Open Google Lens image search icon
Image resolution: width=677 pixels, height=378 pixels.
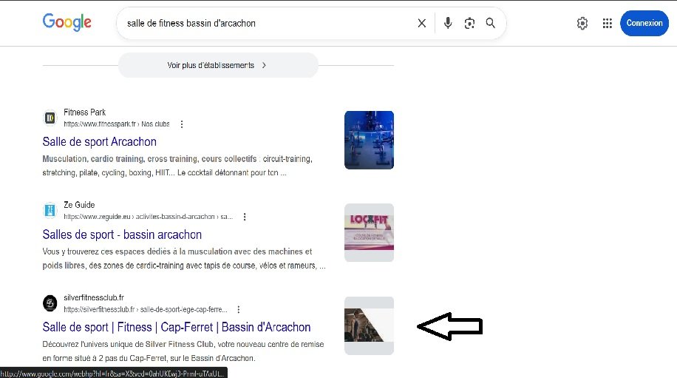[x=469, y=24]
